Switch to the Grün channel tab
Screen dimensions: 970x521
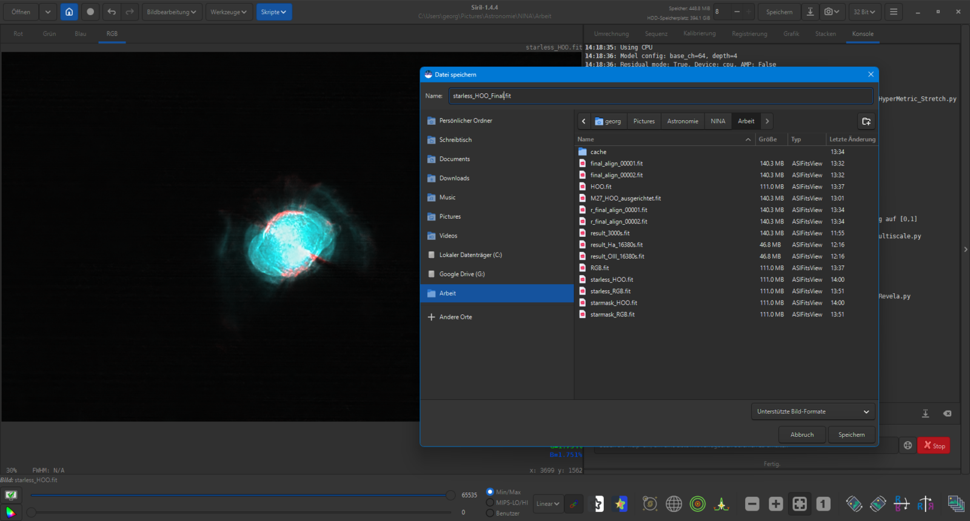pos(49,34)
